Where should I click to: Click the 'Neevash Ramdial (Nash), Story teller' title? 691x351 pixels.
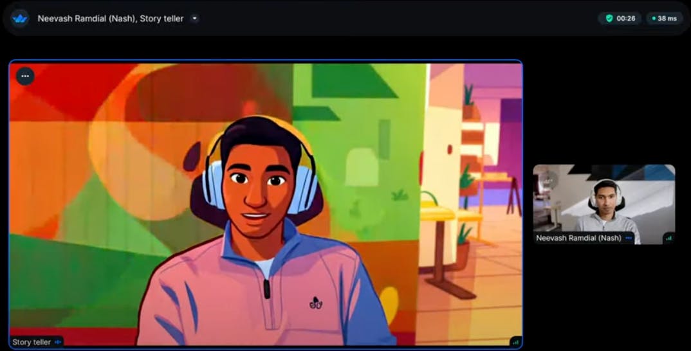coord(110,18)
